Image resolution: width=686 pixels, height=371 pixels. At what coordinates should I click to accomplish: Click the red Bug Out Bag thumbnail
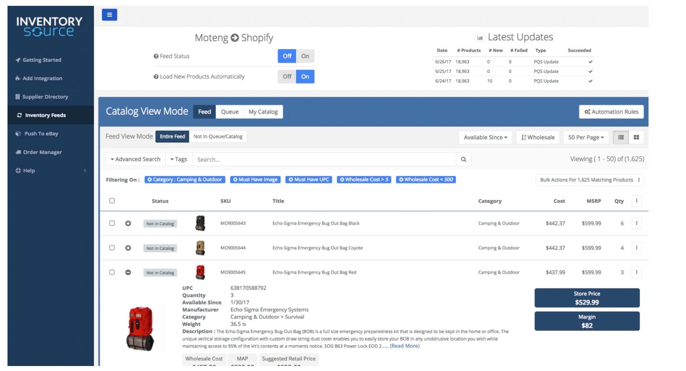pyautogui.click(x=200, y=272)
